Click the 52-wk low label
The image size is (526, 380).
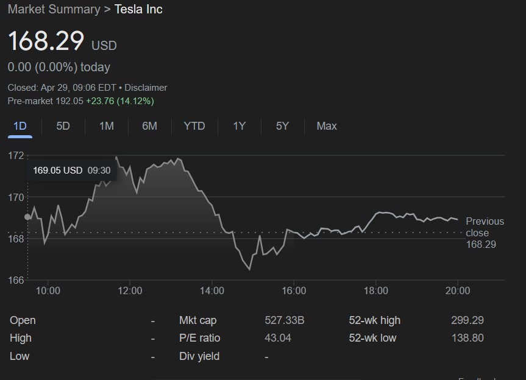372,338
